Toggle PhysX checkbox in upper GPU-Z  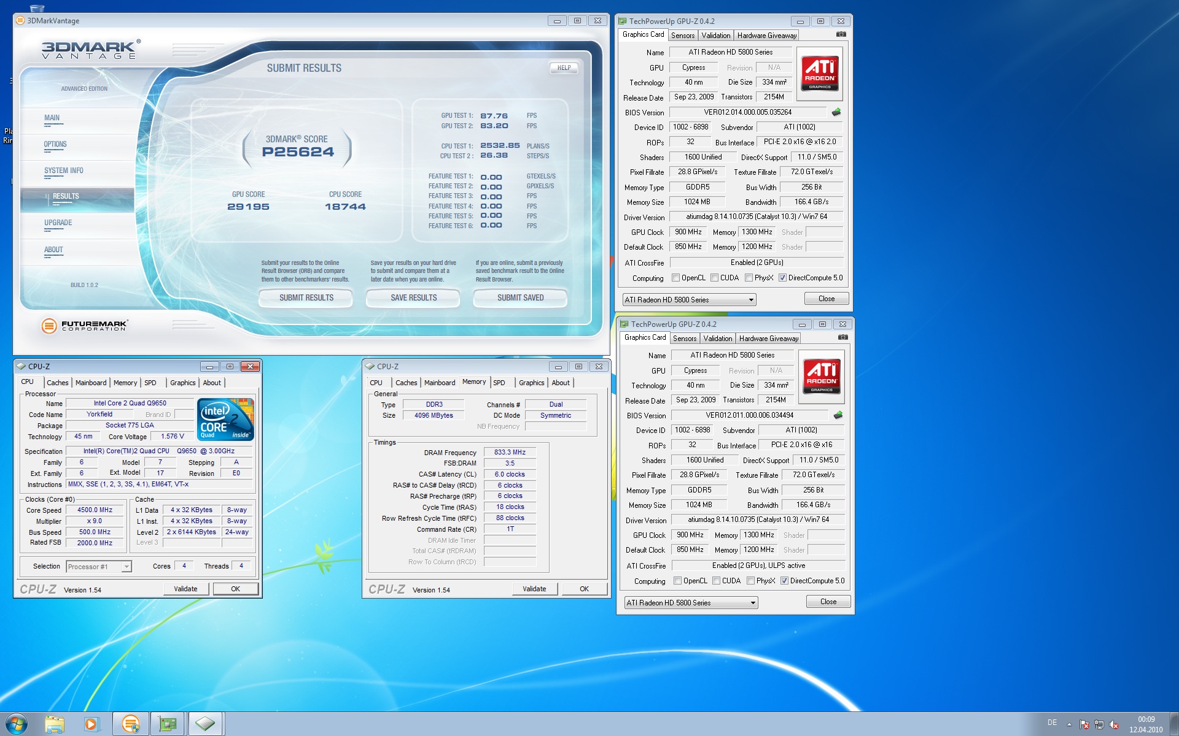[x=749, y=278]
